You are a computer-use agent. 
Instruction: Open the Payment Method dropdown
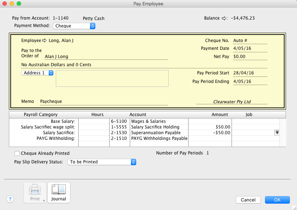pyautogui.click(x=74, y=26)
